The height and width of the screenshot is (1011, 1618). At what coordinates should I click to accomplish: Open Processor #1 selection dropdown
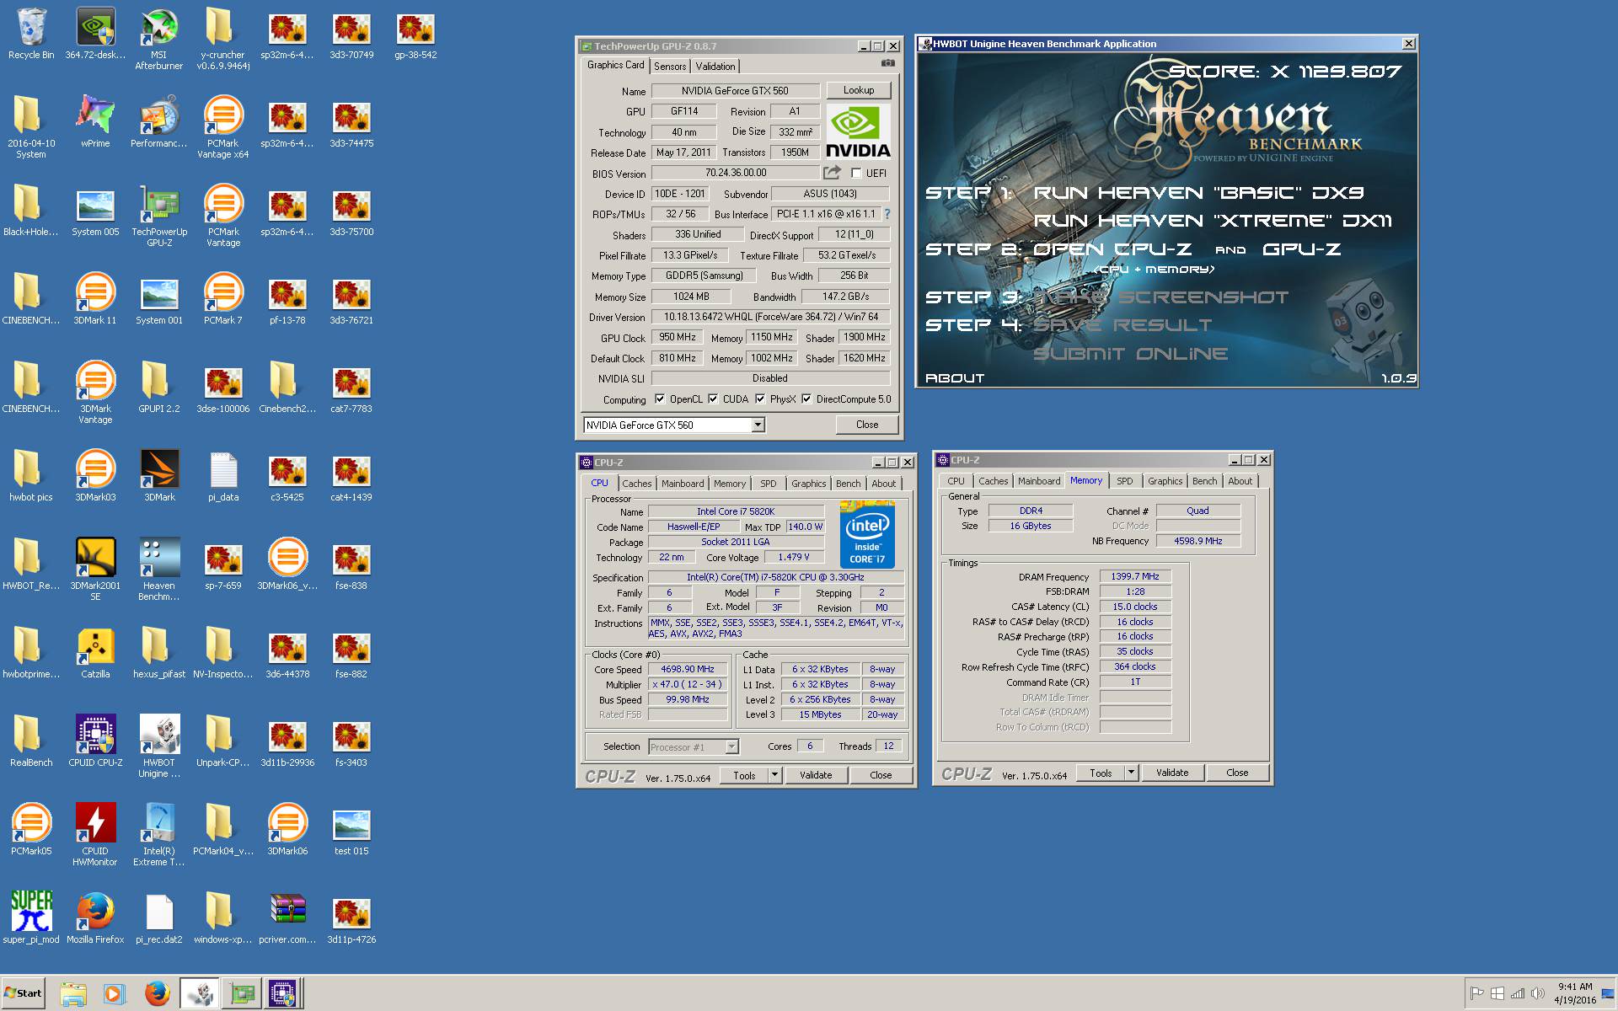[731, 746]
